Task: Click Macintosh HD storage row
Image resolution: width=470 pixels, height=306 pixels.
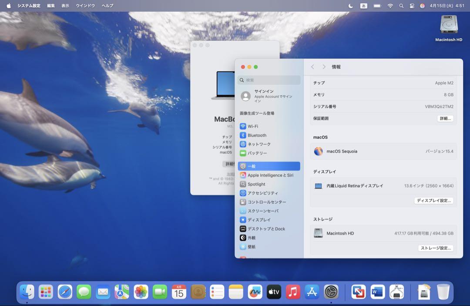Action: [383, 233]
